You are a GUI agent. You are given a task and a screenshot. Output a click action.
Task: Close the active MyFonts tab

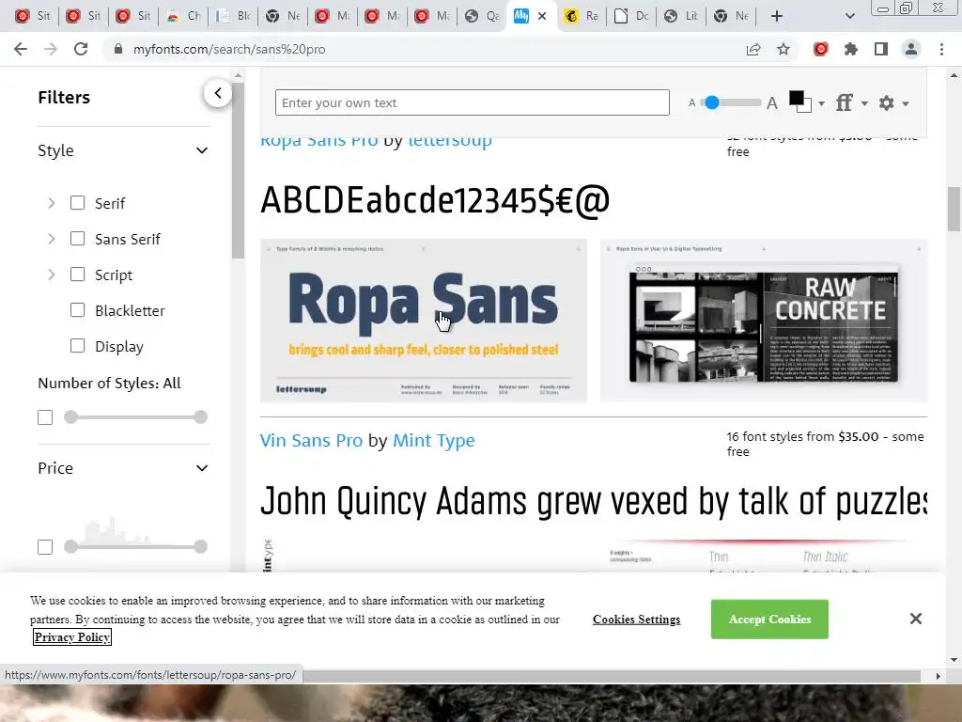tap(542, 16)
